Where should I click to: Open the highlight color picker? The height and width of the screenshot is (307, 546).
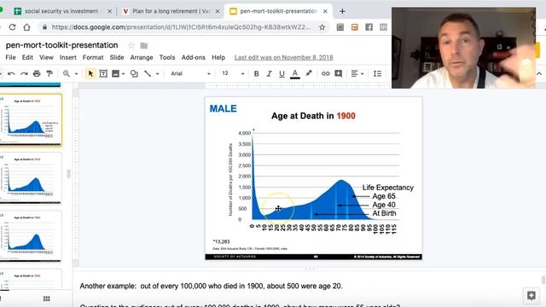(309, 73)
